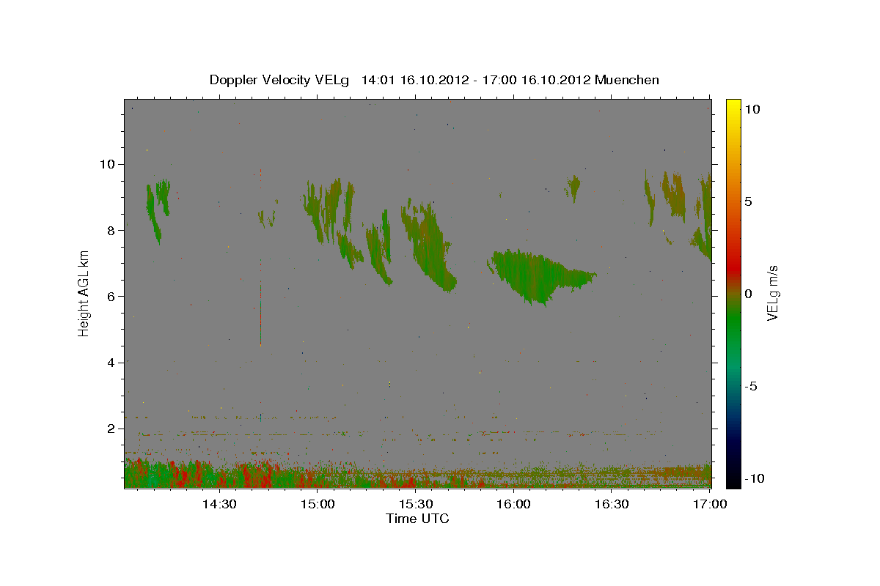Image resolution: width=880 pixels, height=586 pixels.
Task: Click height axis label '6'
Action: pos(110,296)
